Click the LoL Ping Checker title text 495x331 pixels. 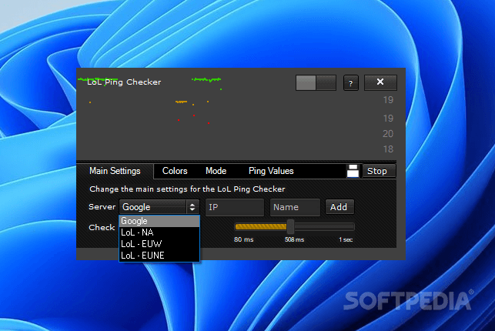[124, 82]
